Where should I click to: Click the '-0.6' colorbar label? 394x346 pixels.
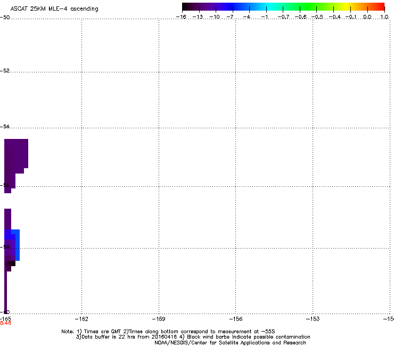[300, 17]
